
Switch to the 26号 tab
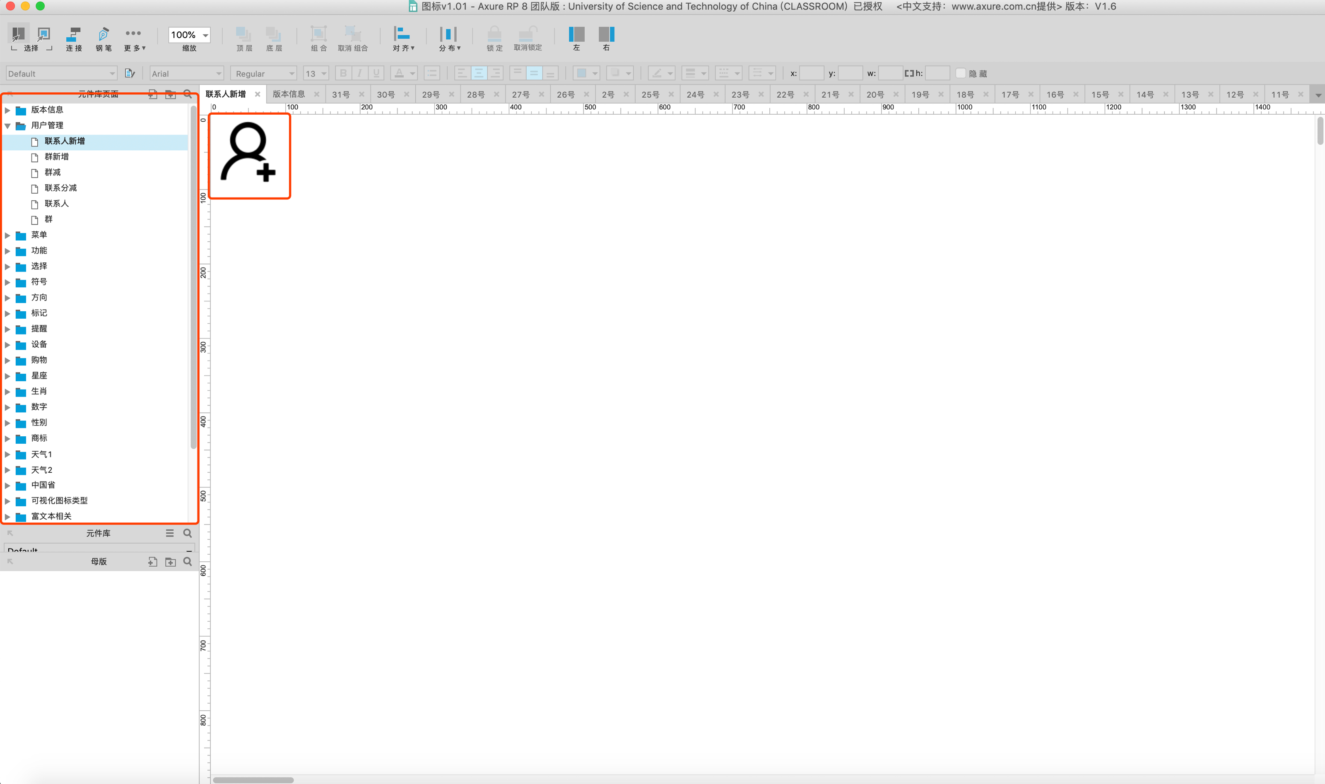pos(565,94)
